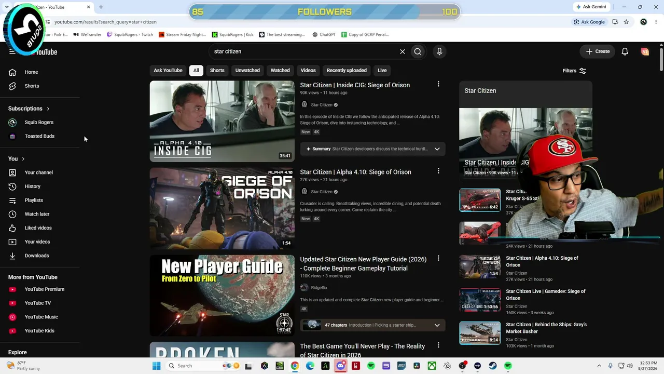Open the WeTransfer bookmark
The height and width of the screenshot is (374, 664).
pyautogui.click(x=87, y=35)
